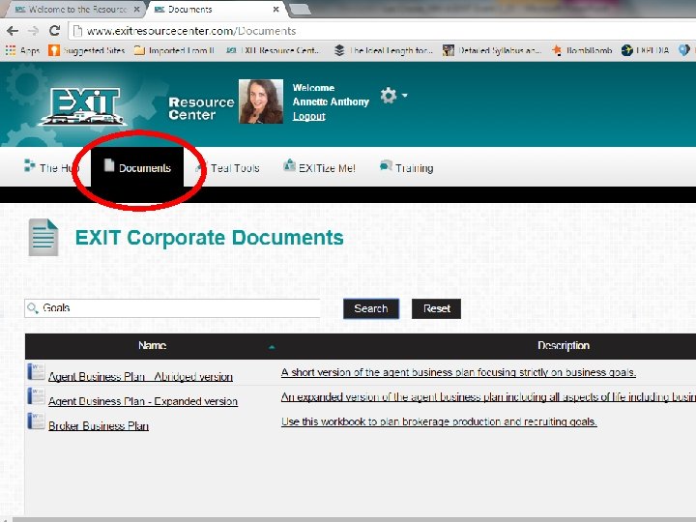
Task: Open a new browser tab
Action: pos(300,10)
